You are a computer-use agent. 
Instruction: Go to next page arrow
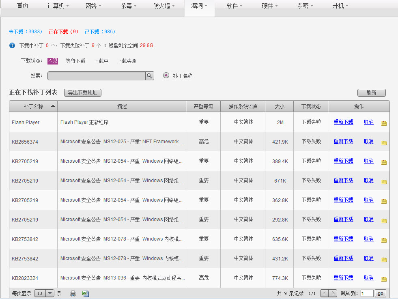pyautogui.click(x=333, y=293)
